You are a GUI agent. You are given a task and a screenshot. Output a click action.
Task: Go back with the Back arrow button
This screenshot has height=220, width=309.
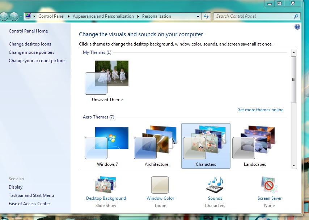click(x=4, y=16)
